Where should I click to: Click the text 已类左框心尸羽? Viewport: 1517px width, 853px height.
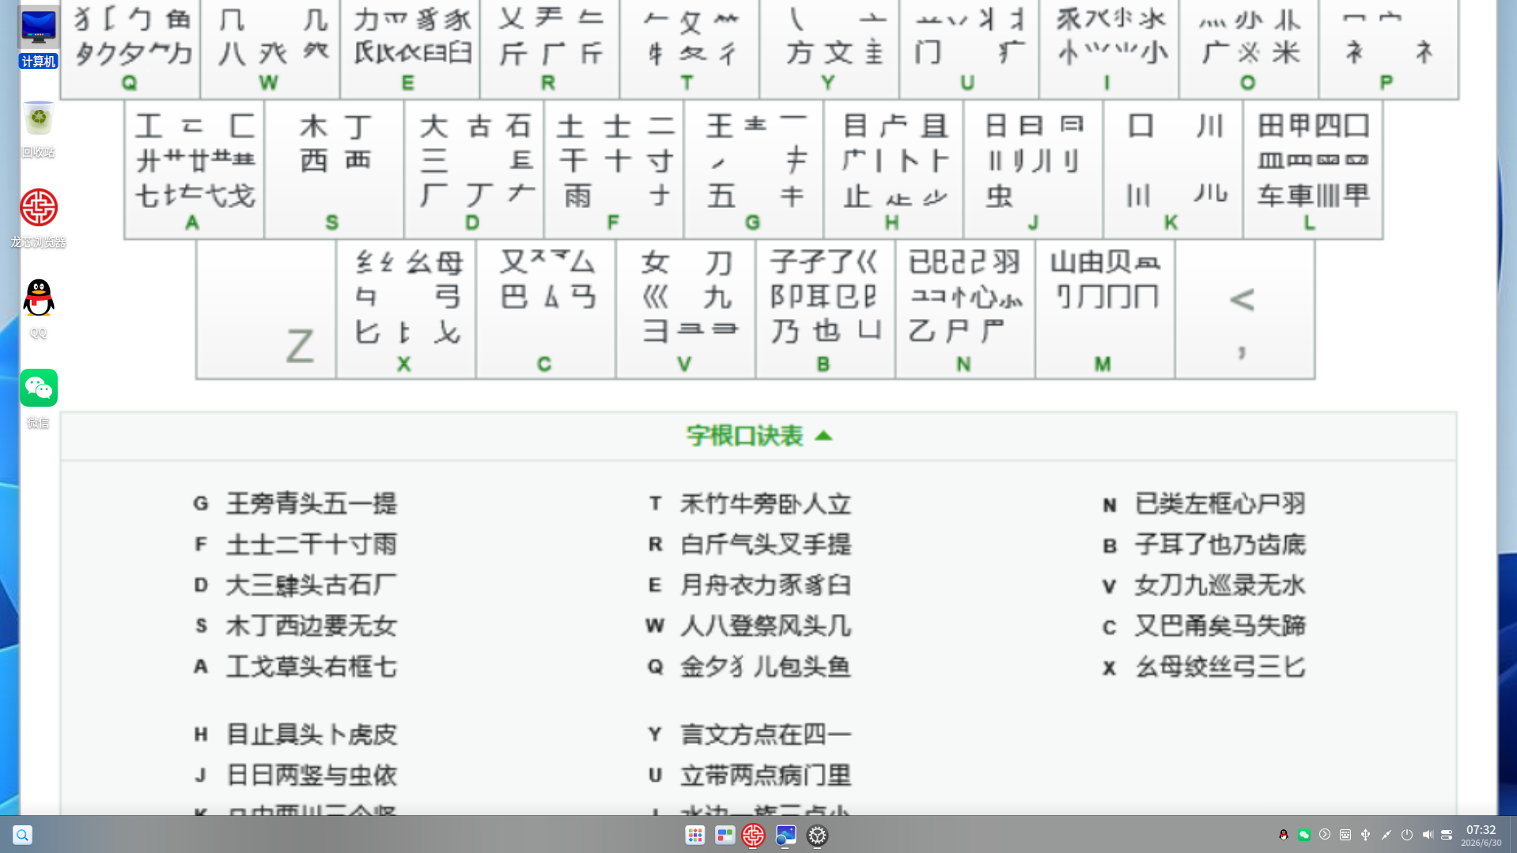[x=1220, y=503]
